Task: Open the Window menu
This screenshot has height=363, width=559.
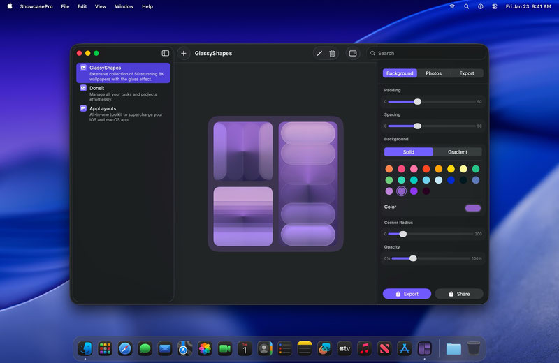Action: [124, 6]
